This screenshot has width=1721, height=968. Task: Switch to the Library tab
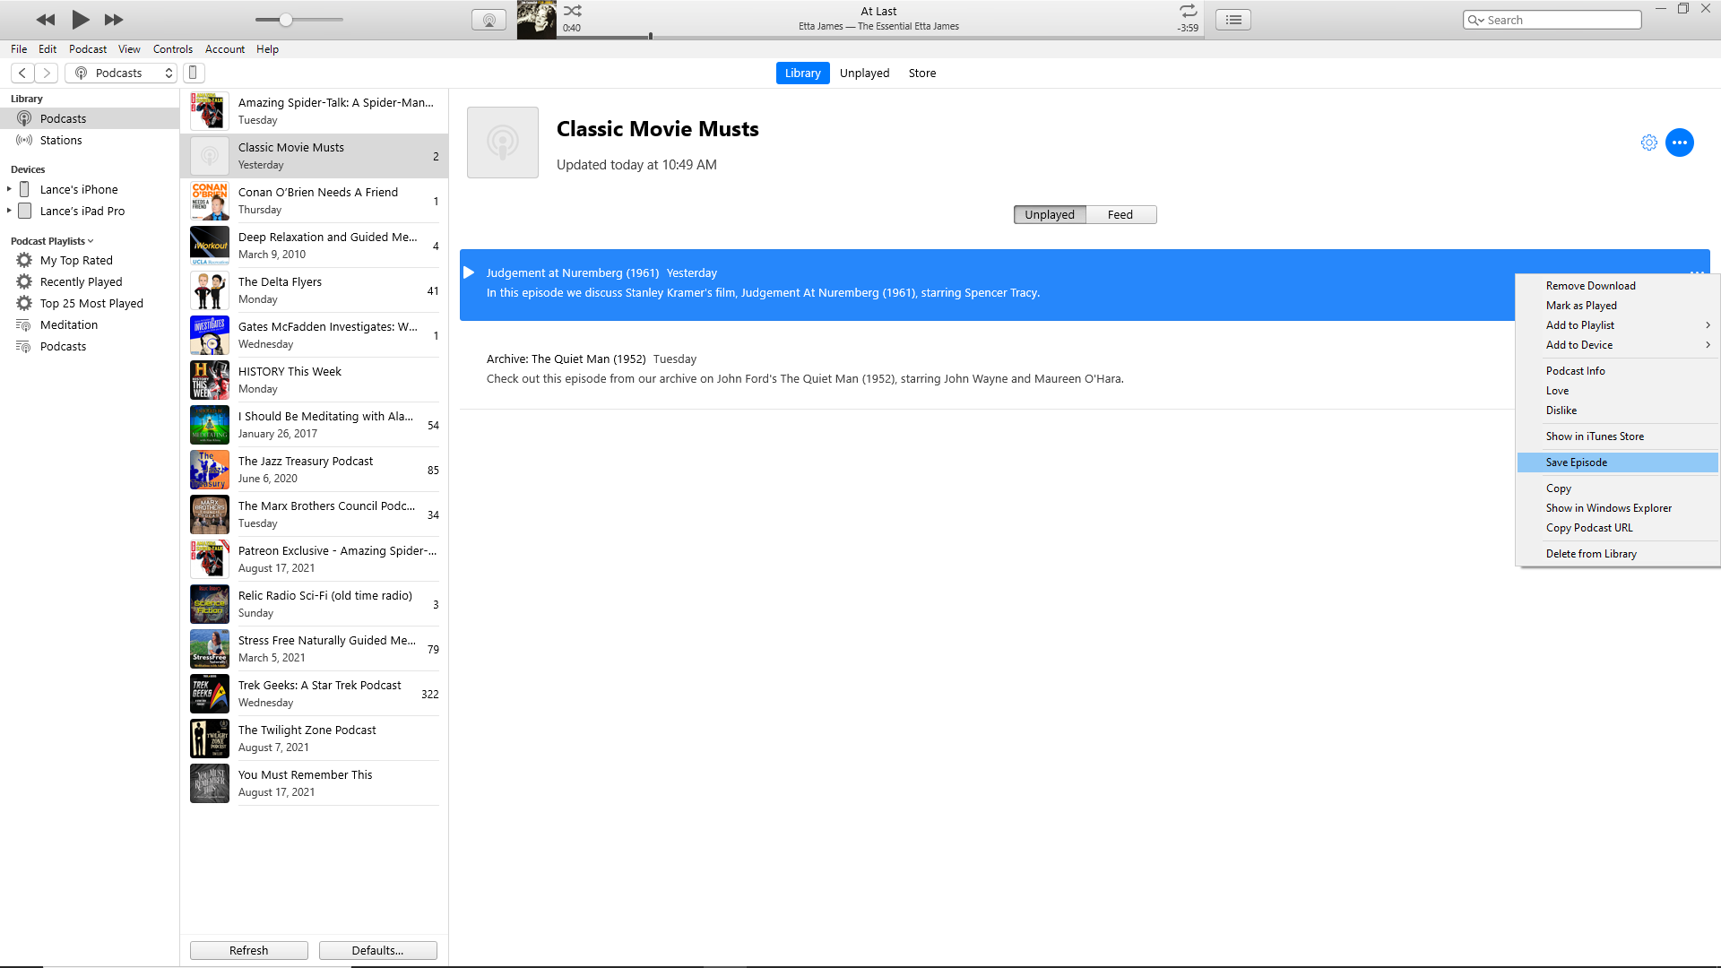coord(802,73)
